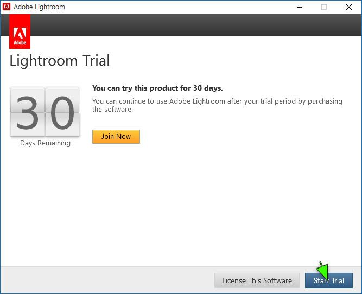Minimize the Adobe Lightroom window
Image resolution: width=362 pixels, height=294 pixels.
click(x=300, y=7)
